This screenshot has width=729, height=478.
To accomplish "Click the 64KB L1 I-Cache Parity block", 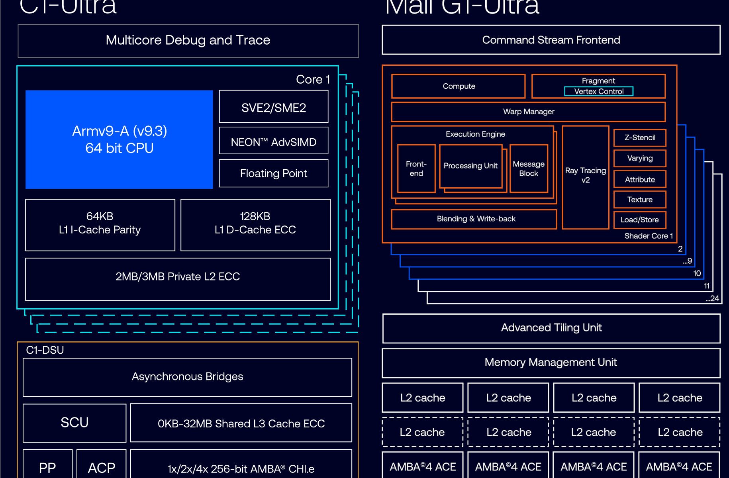I will tap(100, 225).
